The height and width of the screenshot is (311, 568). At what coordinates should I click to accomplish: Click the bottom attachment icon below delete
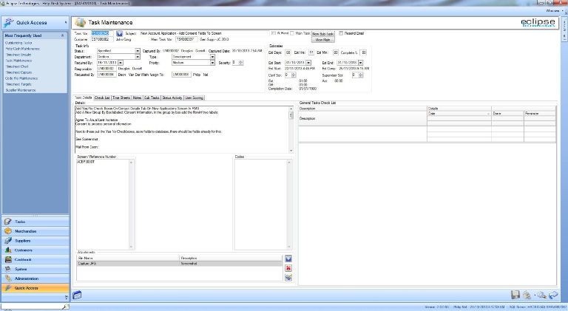(288, 277)
